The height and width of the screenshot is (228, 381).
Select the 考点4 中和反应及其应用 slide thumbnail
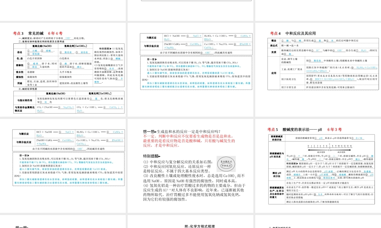[318, 70]
